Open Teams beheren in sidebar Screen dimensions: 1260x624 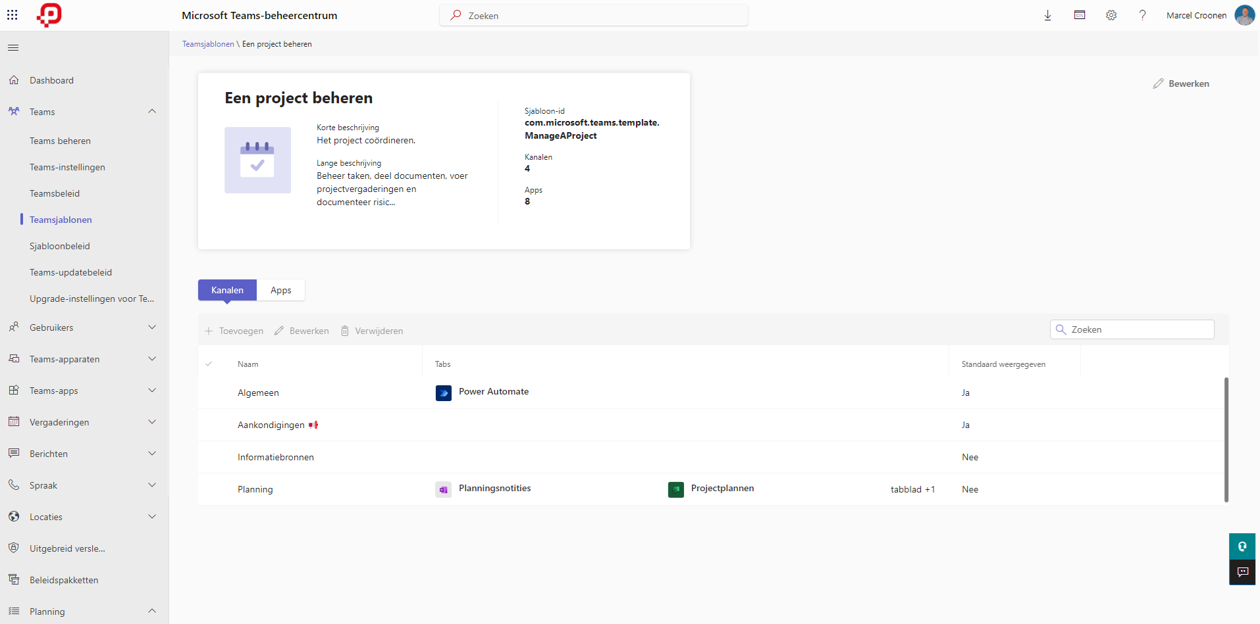[60, 141]
